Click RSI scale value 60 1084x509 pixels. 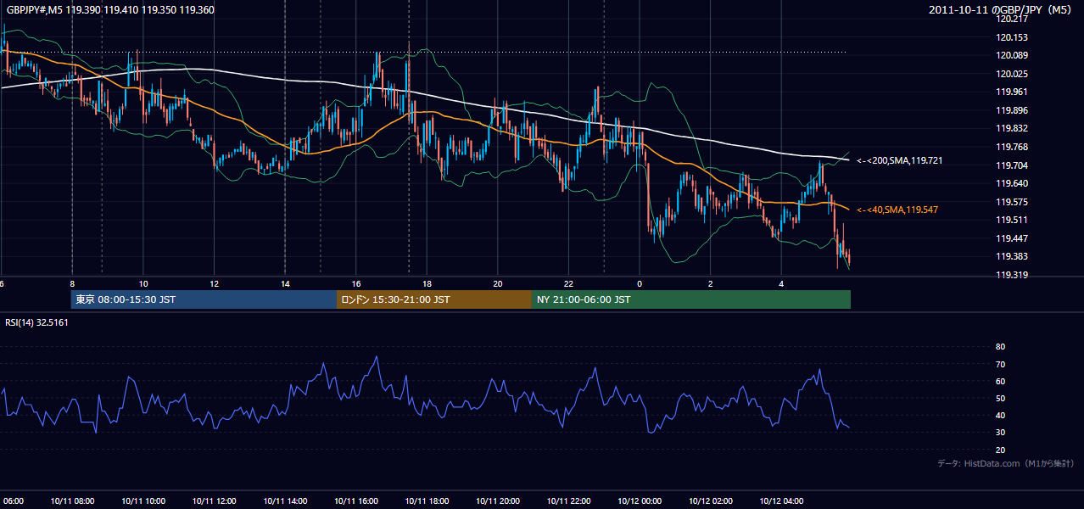[1000, 381]
